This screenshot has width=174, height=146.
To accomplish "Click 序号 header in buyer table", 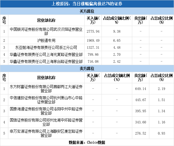I will pos(4,20).
